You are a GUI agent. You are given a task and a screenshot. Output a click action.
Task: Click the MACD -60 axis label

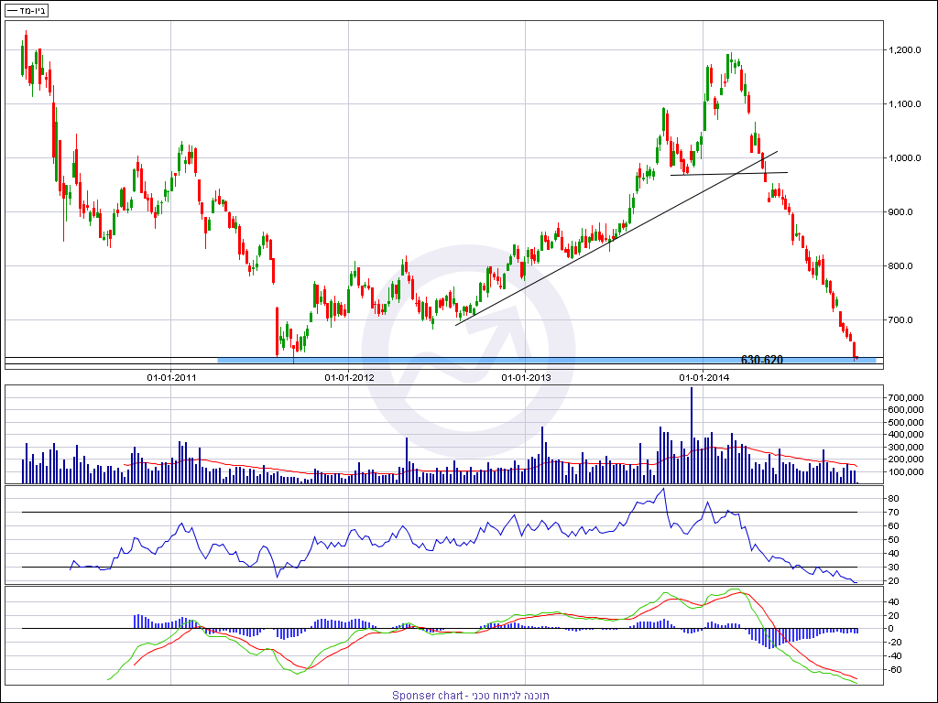[x=895, y=669]
